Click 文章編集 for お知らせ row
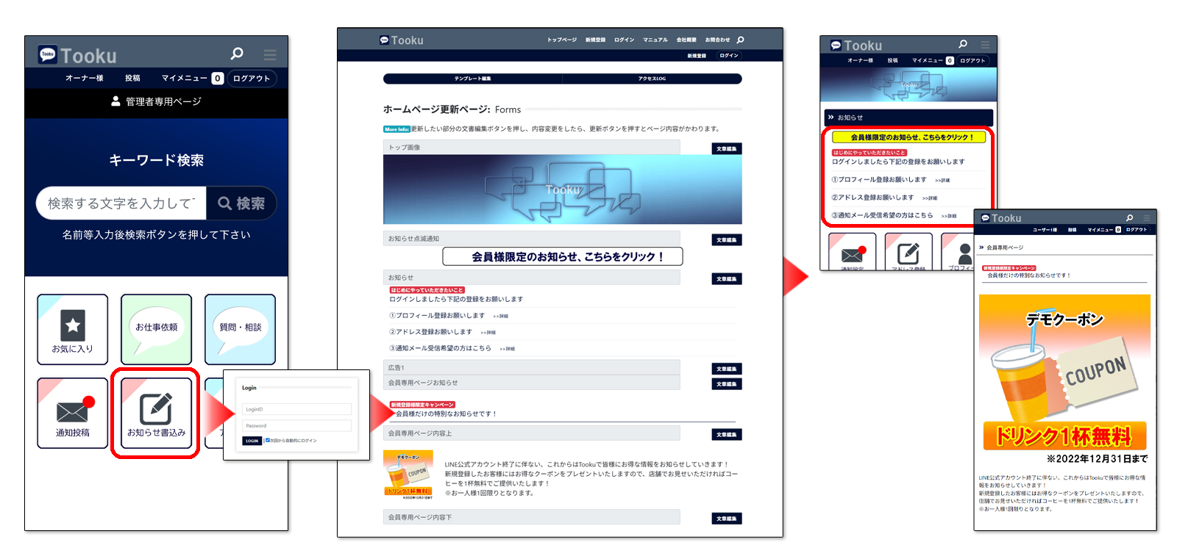The image size is (1177, 556). tap(727, 279)
